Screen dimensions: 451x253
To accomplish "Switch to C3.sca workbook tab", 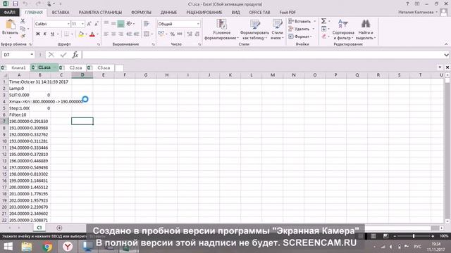I will (104, 67).
